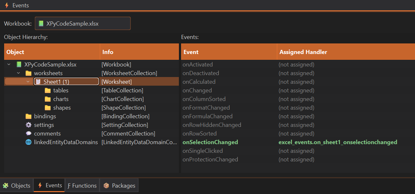Viewport: 415px width, 194px height.
Task: Click the folder icon next to shapes
Action: tap(48, 108)
